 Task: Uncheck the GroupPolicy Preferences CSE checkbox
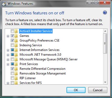tap(12, 40)
